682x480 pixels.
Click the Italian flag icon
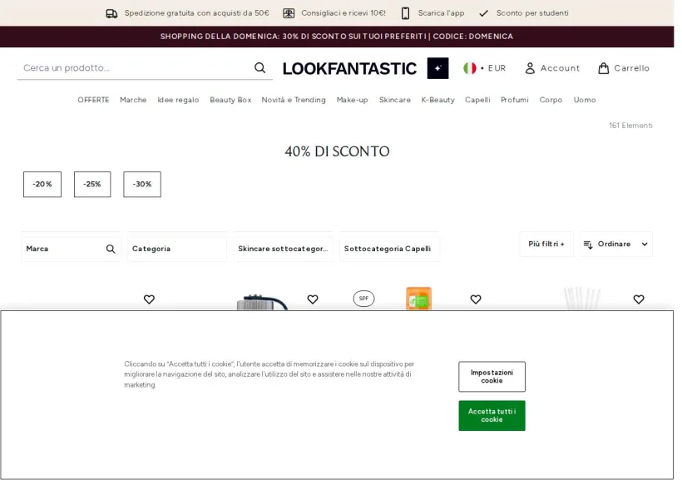(470, 68)
